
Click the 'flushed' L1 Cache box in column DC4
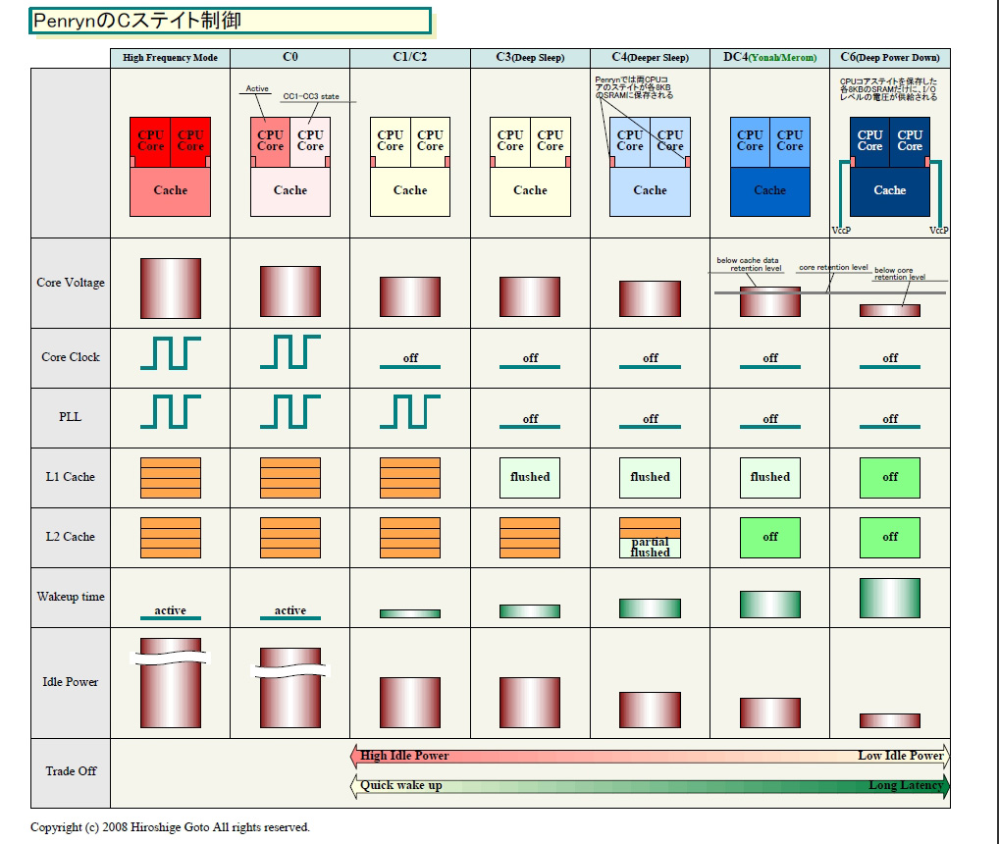click(769, 478)
